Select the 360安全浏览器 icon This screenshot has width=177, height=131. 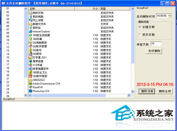pos(31,35)
